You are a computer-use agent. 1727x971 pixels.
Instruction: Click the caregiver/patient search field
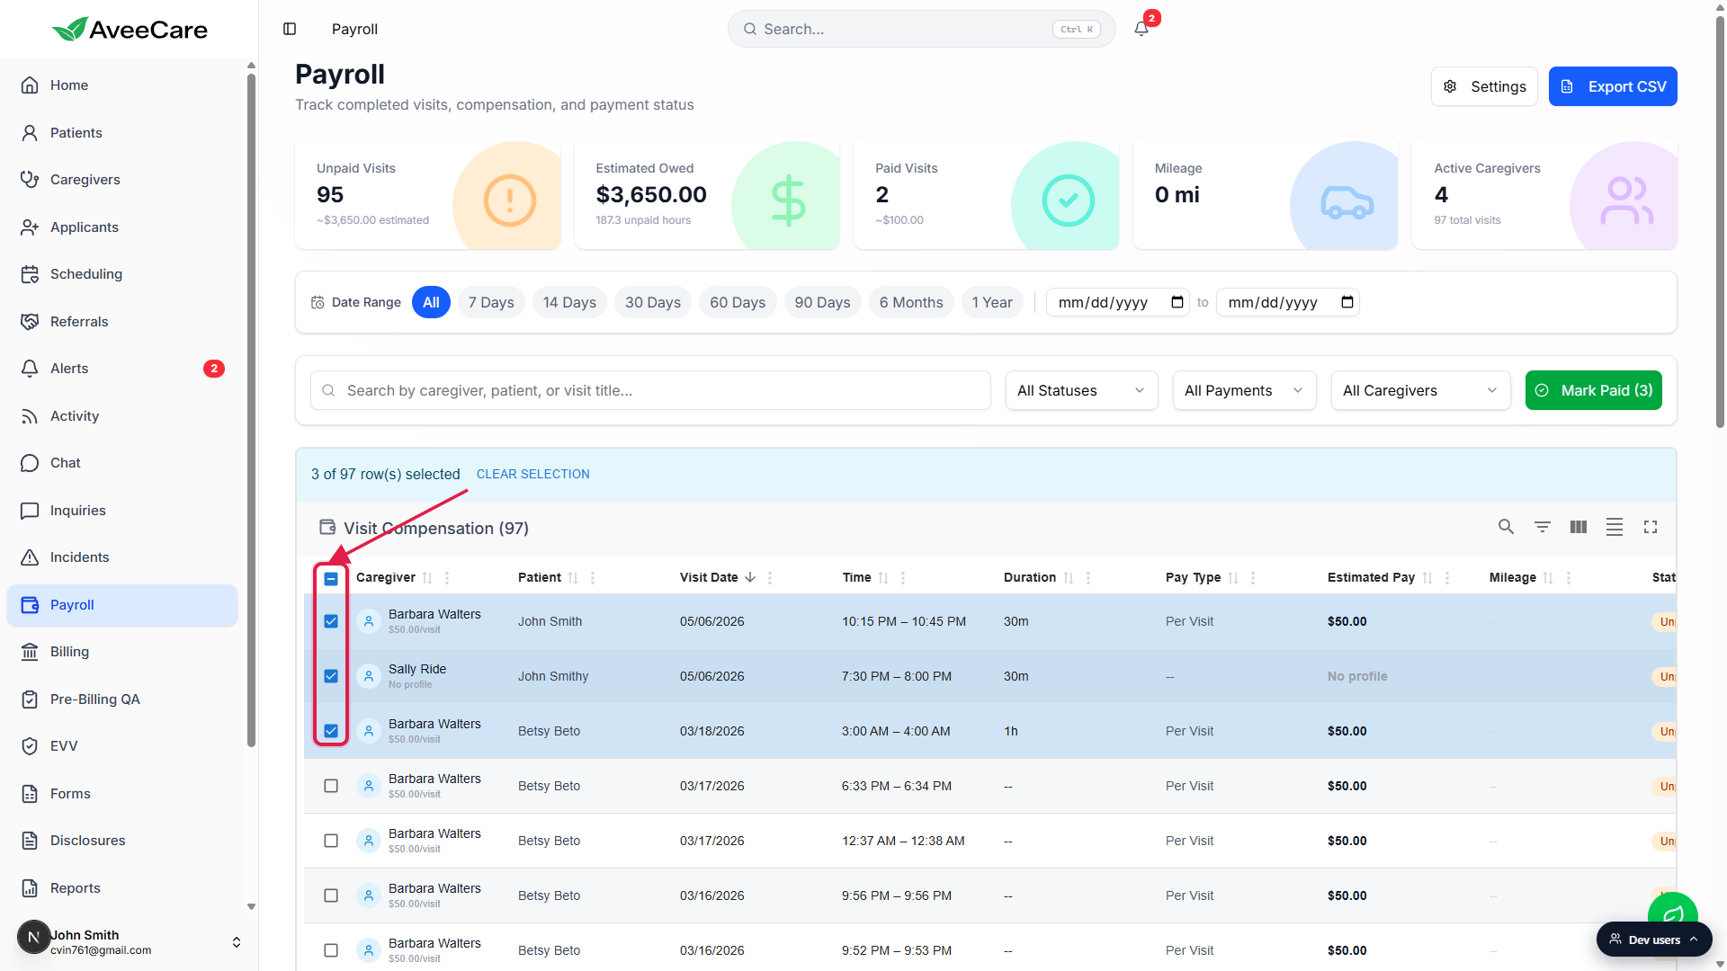[x=650, y=390]
